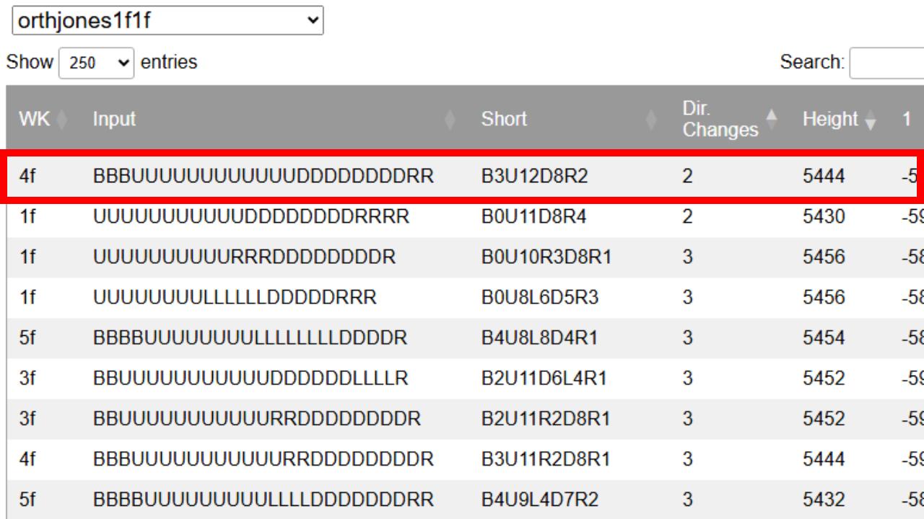Expand the Show 250 entries selector

click(x=97, y=63)
